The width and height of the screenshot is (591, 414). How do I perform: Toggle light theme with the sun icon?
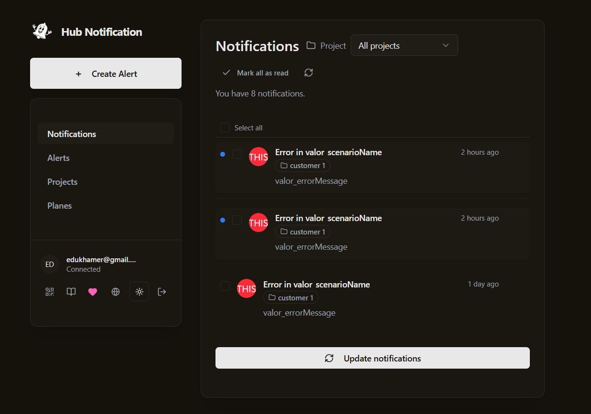(139, 291)
